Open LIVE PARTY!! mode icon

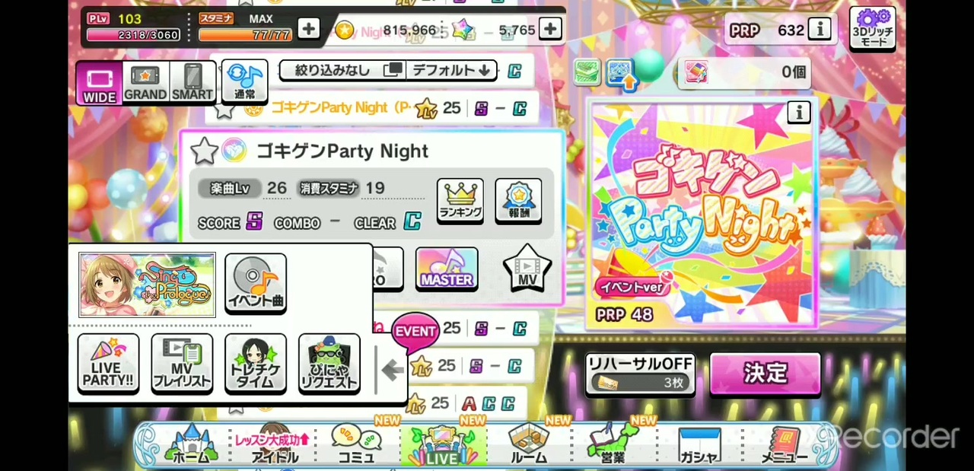[108, 364]
